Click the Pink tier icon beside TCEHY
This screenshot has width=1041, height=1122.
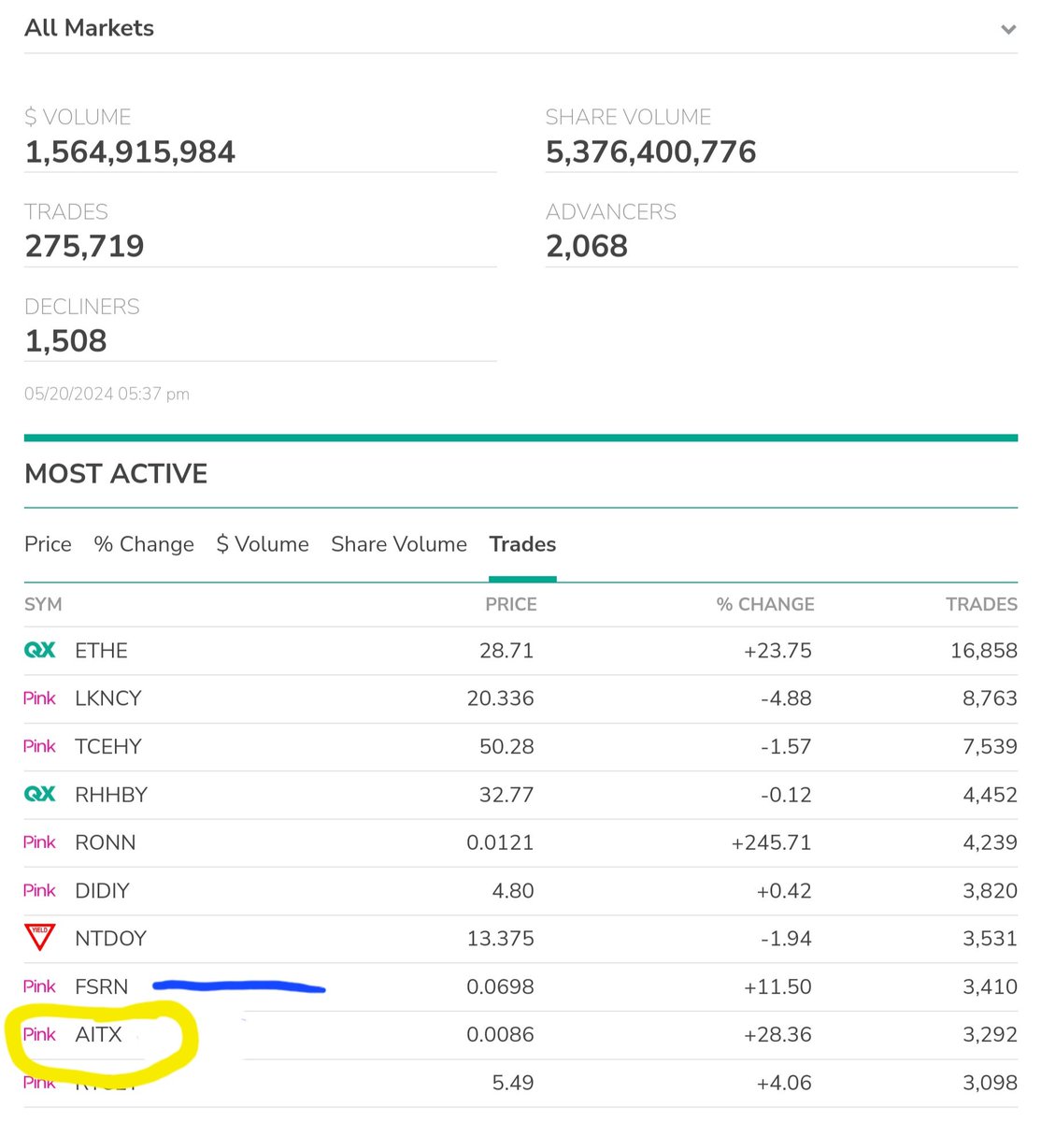[x=40, y=746]
